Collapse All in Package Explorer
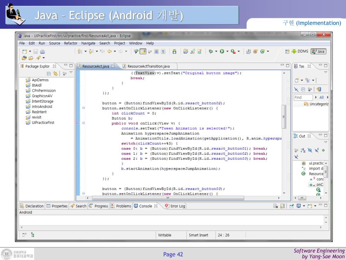Screen dimensions: 346x260 [x=49, y=73]
